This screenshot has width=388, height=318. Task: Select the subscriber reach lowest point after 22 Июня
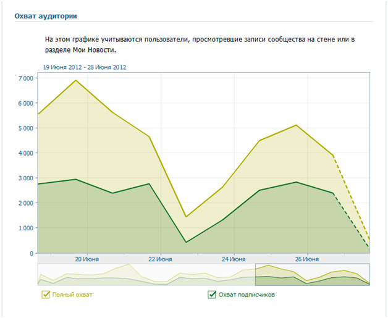[x=186, y=242]
